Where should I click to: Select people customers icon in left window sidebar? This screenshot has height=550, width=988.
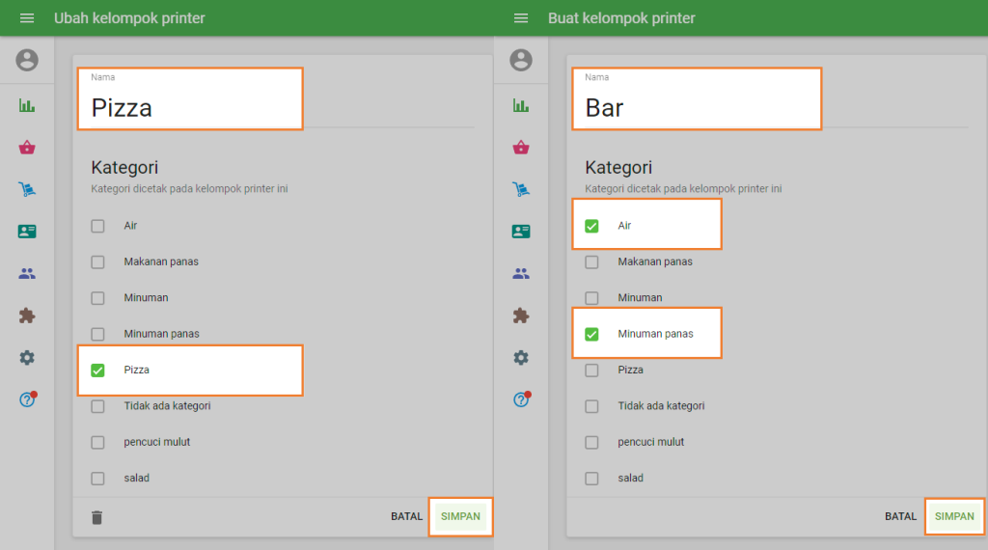point(27,274)
